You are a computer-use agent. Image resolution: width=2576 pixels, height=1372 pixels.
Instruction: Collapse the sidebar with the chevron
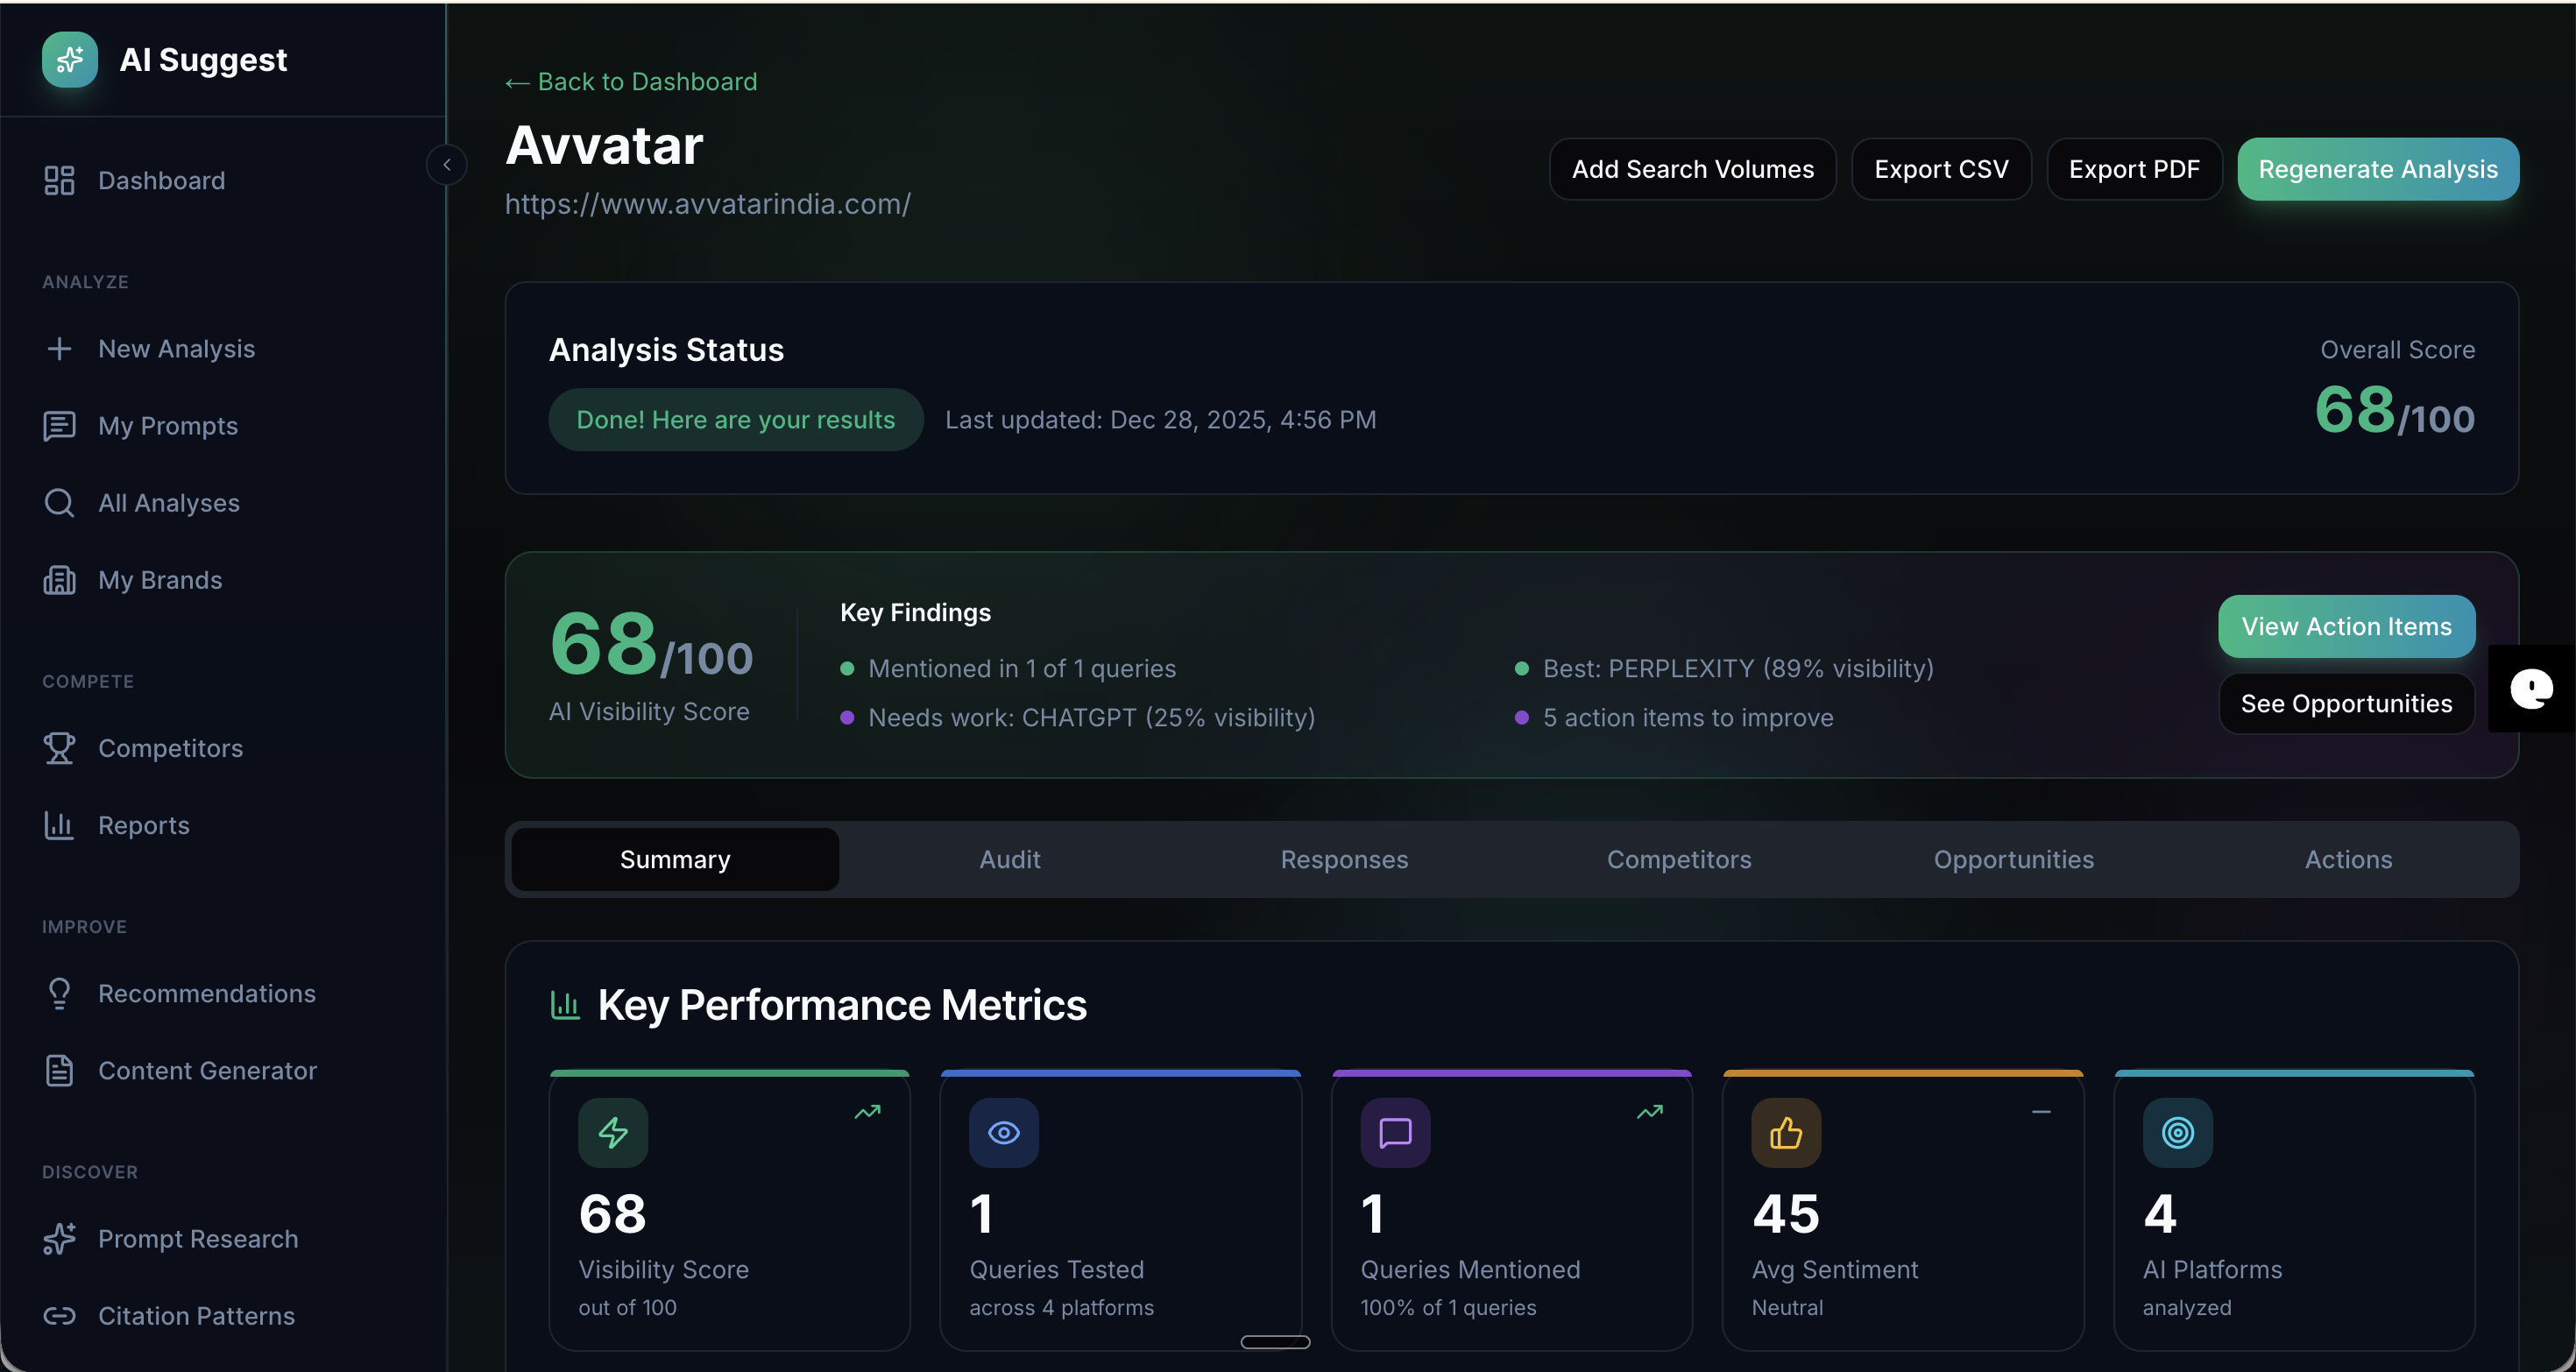[x=446, y=164]
